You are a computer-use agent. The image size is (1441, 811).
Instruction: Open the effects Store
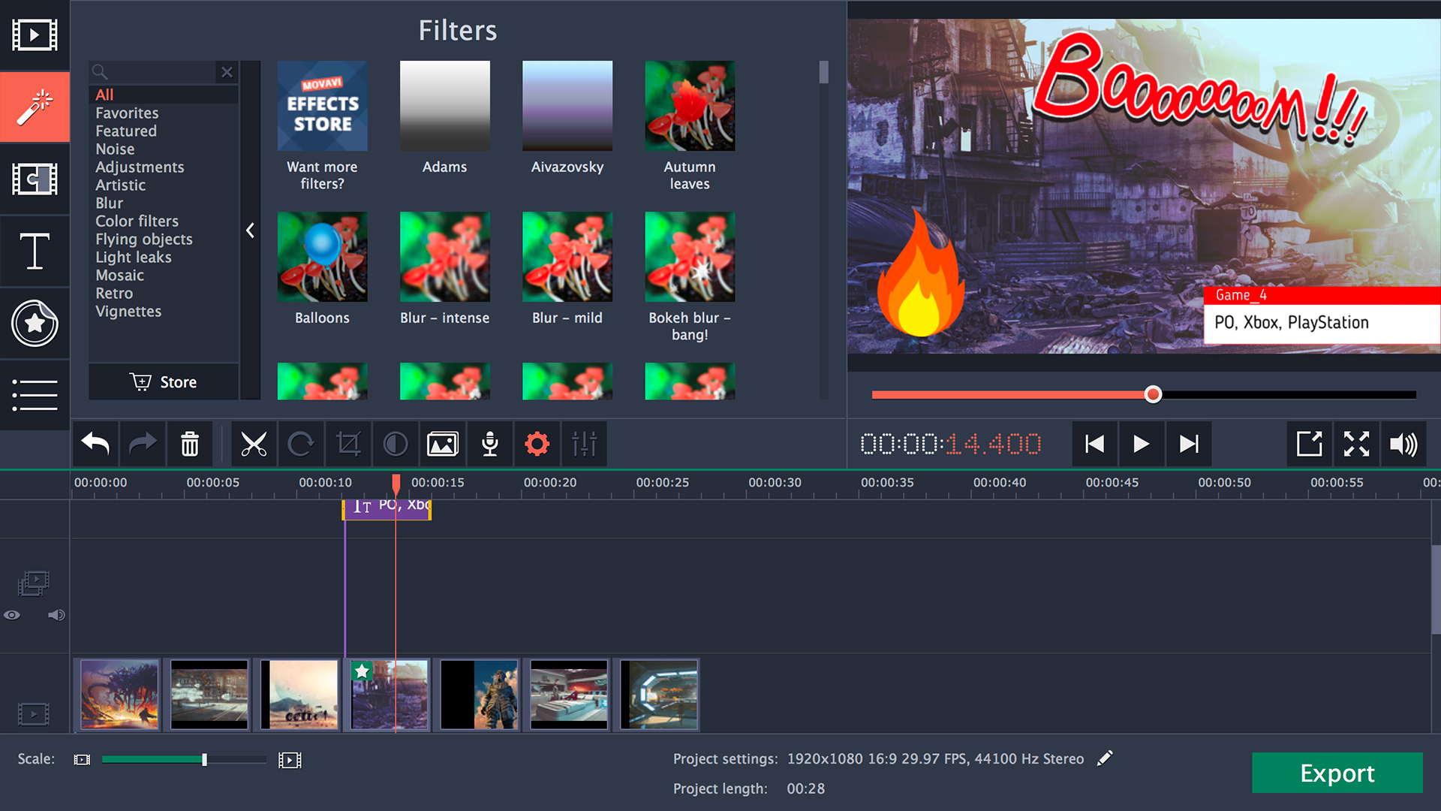164,381
